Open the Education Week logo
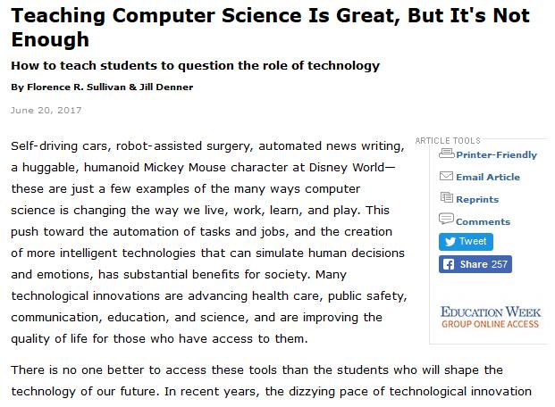This screenshot has height=407, width=555. [x=491, y=311]
